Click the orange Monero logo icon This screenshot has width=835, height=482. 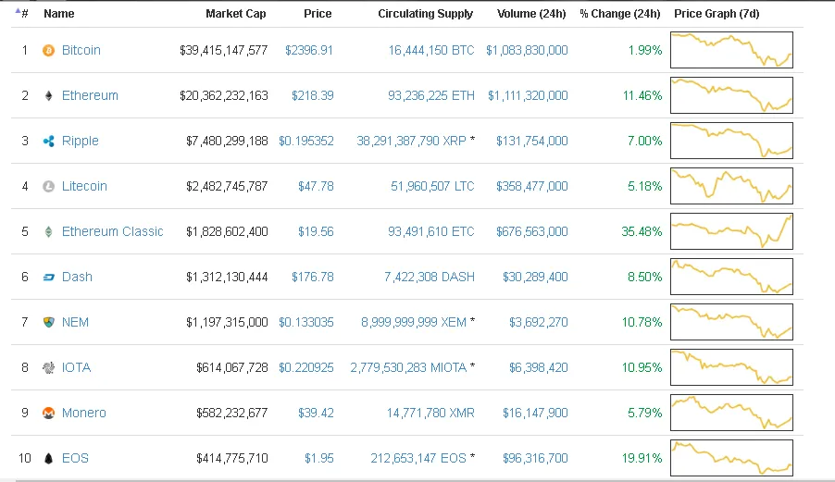click(48, 413)
